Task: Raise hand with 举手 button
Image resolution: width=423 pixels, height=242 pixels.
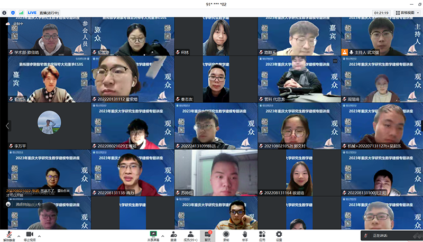Action: point(245,236)
